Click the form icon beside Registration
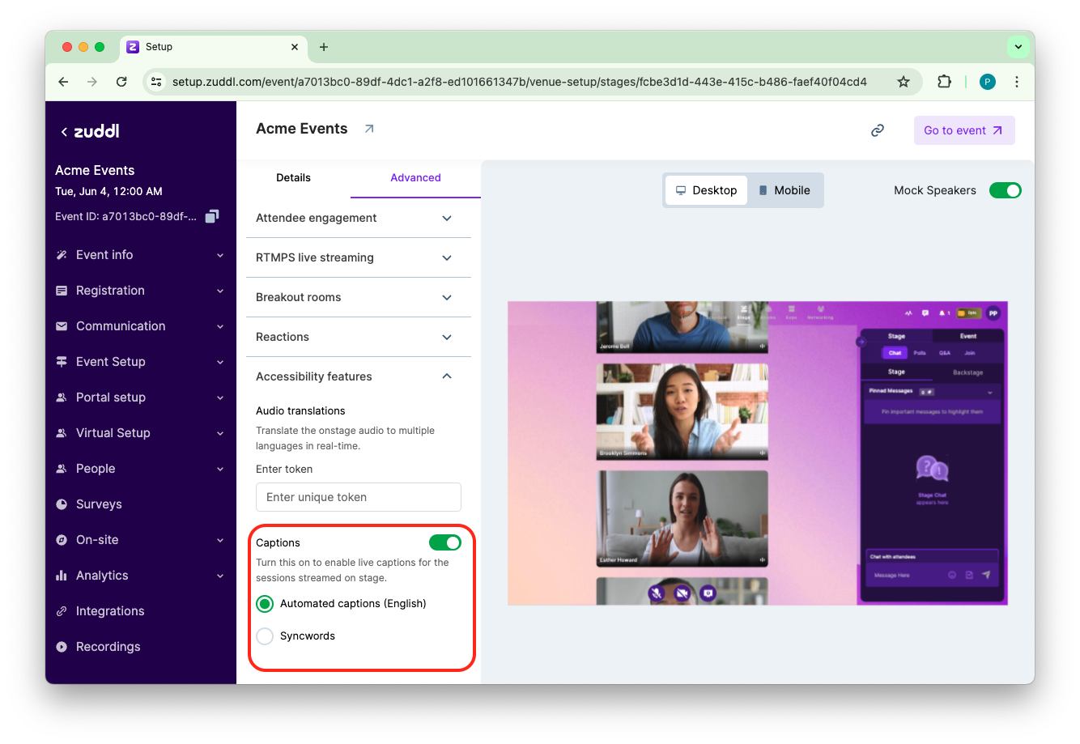 62,291
